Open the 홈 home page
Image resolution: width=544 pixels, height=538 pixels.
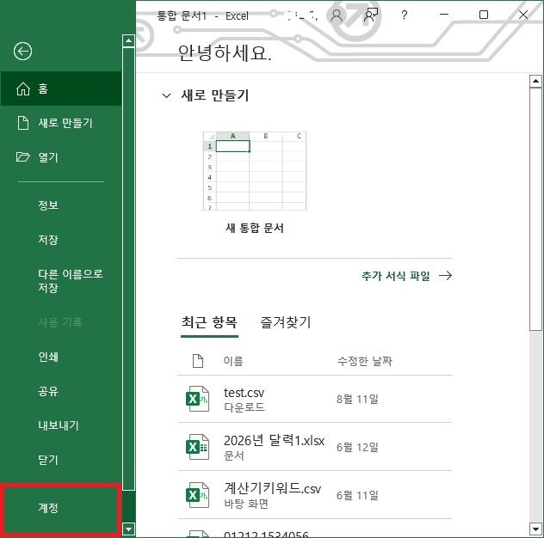click(x=61, y=89)
